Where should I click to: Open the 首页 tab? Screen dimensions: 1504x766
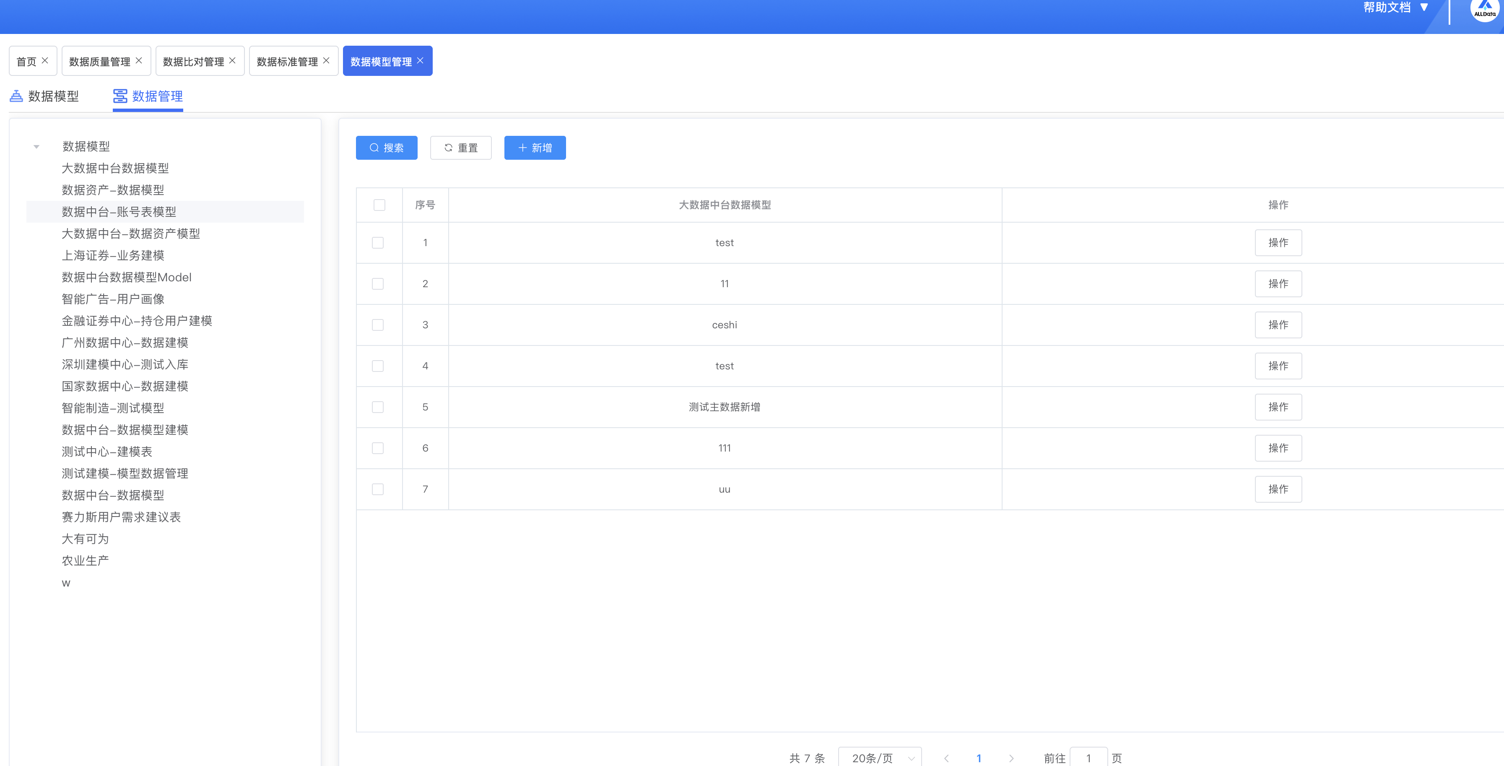tap(26, 61)
